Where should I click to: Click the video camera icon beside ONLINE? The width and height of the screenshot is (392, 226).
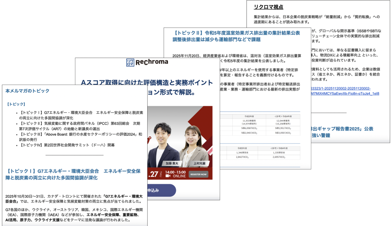click(168, 176)
